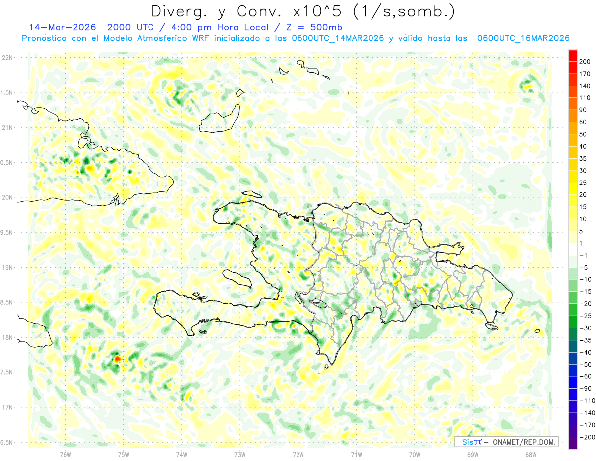Click the 'ONAMET/REP.DOM.' credit label
This screenshot has width=596, height=461.
click(523, 442)
